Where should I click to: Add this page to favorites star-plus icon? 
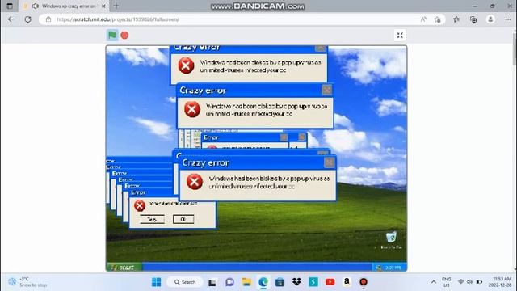click(x=438, y=19)
